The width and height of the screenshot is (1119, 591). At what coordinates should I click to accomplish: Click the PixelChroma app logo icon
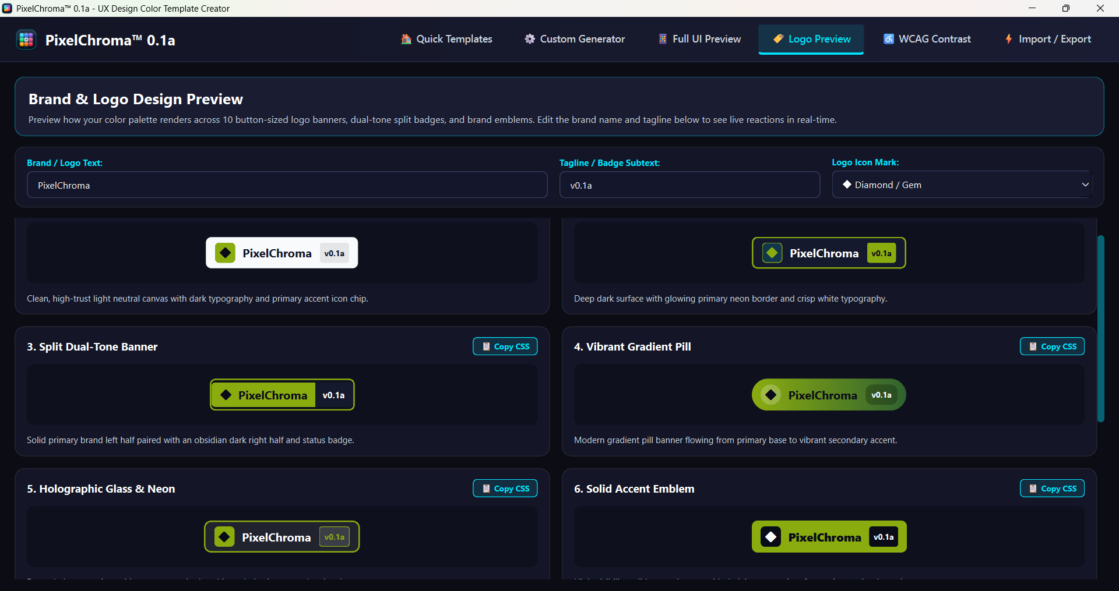pyautogui.click(x=26, y=40)
